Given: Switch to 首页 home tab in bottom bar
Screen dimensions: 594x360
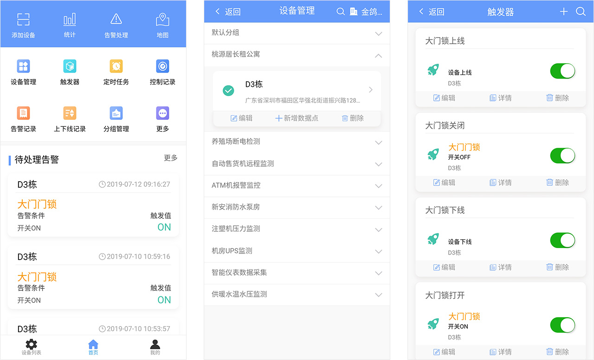Looking at the screenshot, I should coord(93,347).
